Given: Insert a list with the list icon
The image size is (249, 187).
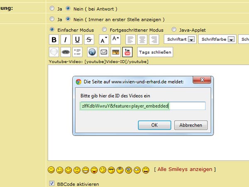Looking at the screenshot, I should 77,52.
